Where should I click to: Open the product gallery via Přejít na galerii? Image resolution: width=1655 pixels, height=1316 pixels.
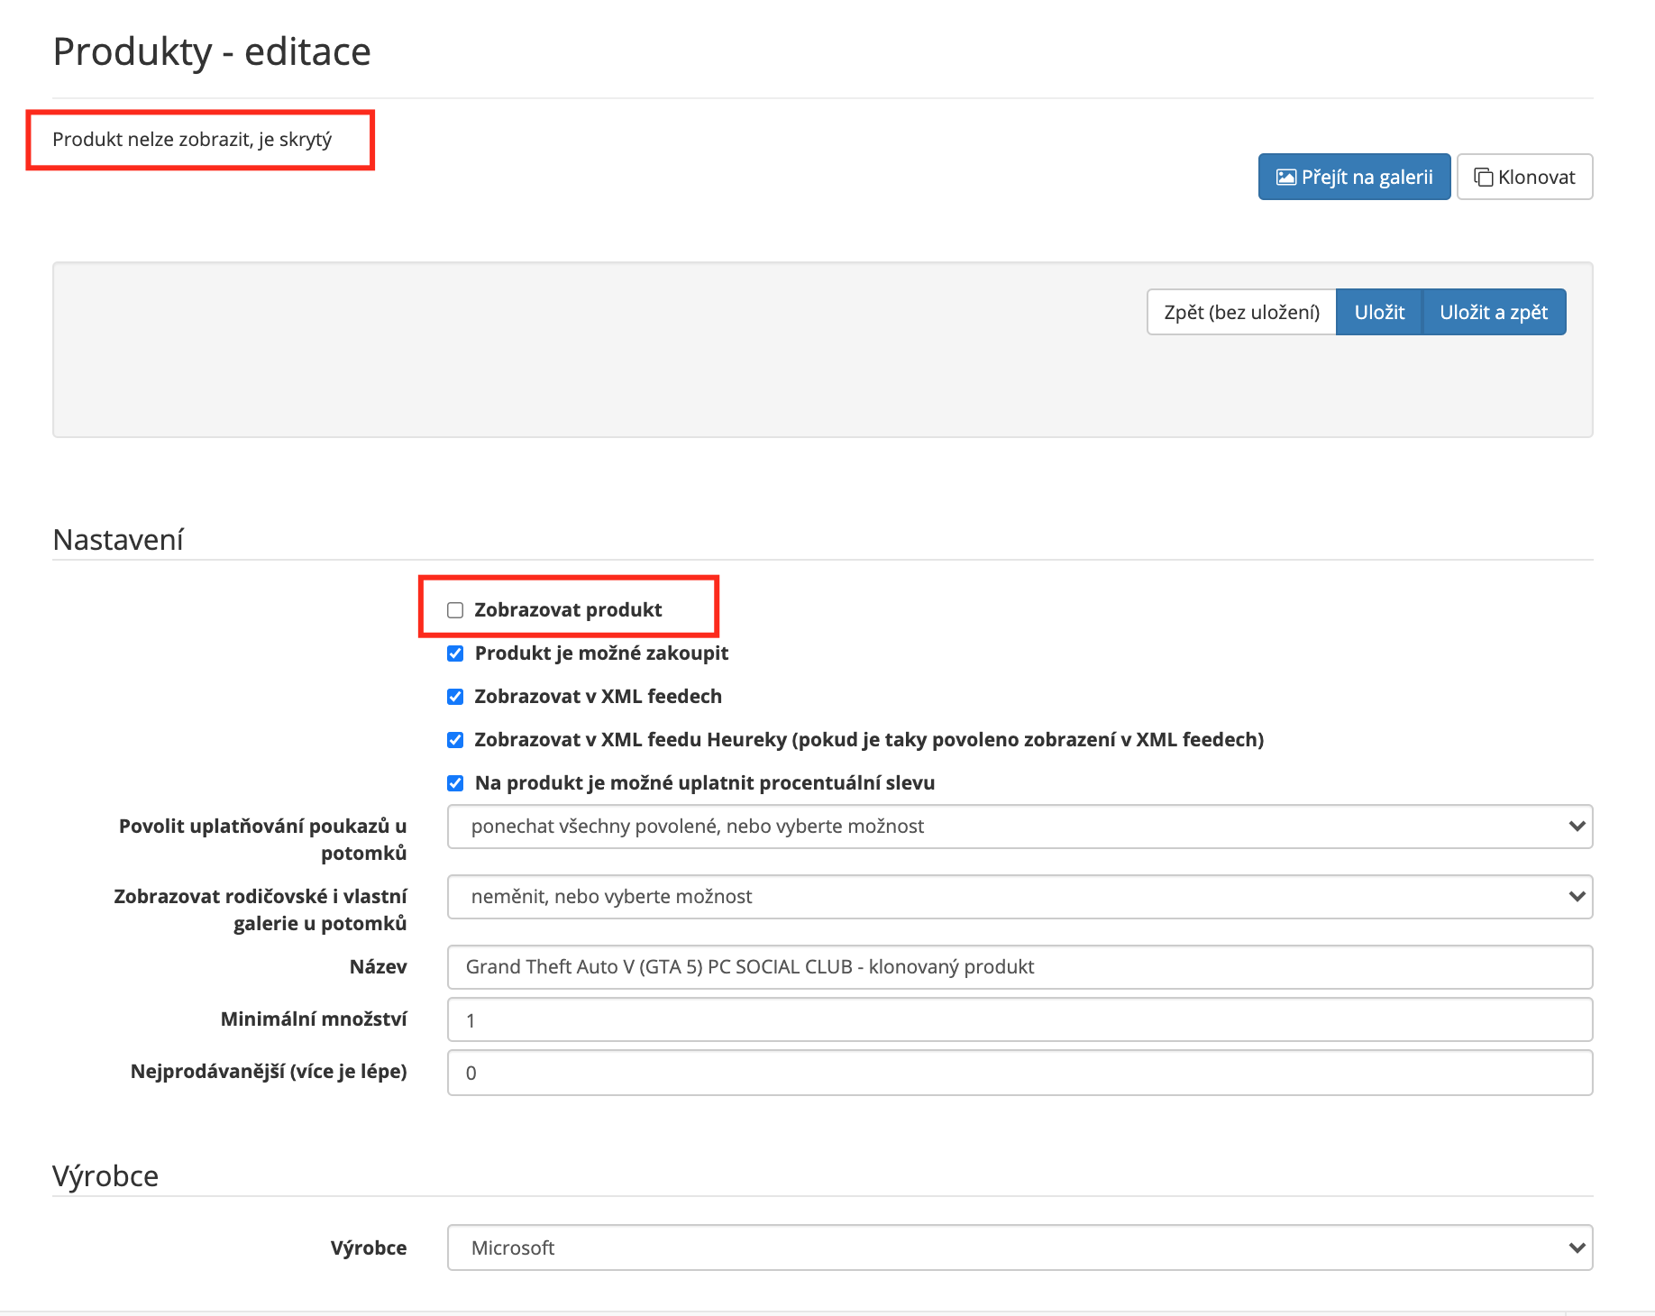1354,178
